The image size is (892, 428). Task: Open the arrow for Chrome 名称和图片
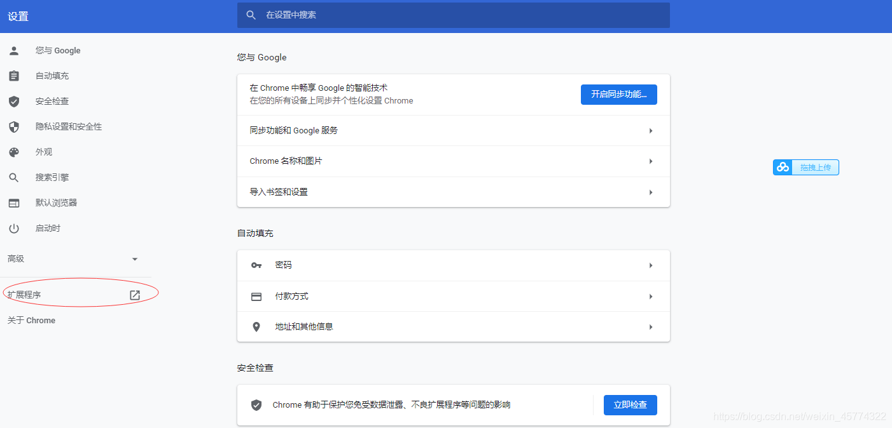[x=651, y=161]
